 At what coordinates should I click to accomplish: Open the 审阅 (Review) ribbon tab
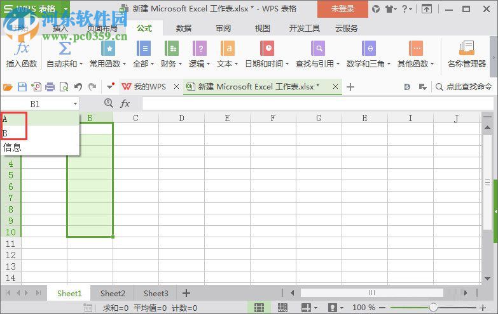click(x=223, y=28)
